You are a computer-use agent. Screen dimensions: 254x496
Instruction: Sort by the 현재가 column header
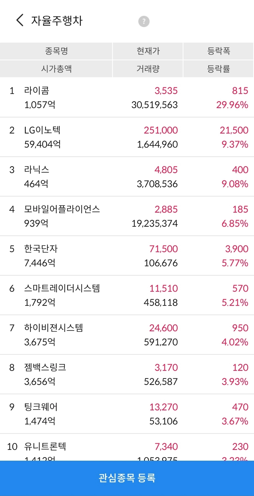pos(148,51)
